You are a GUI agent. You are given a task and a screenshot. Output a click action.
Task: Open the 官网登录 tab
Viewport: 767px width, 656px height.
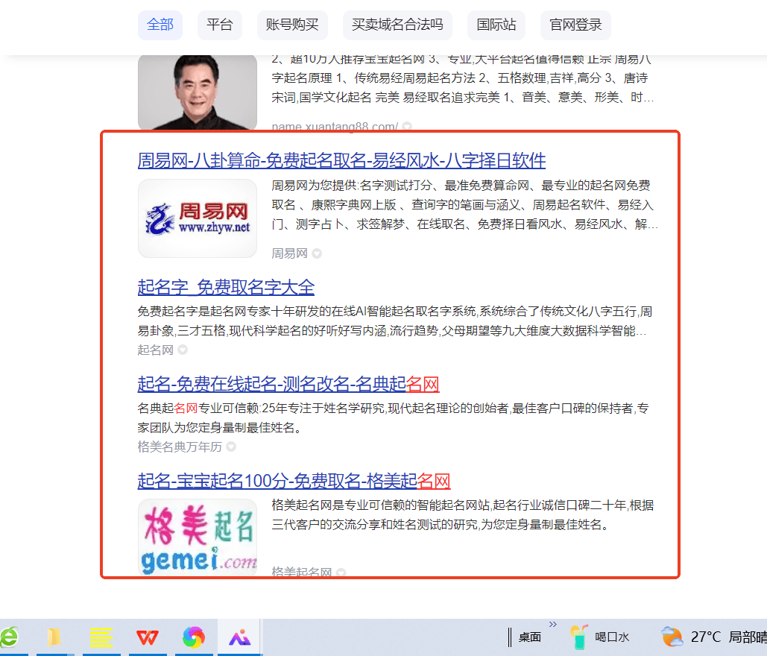click(575, 25)
